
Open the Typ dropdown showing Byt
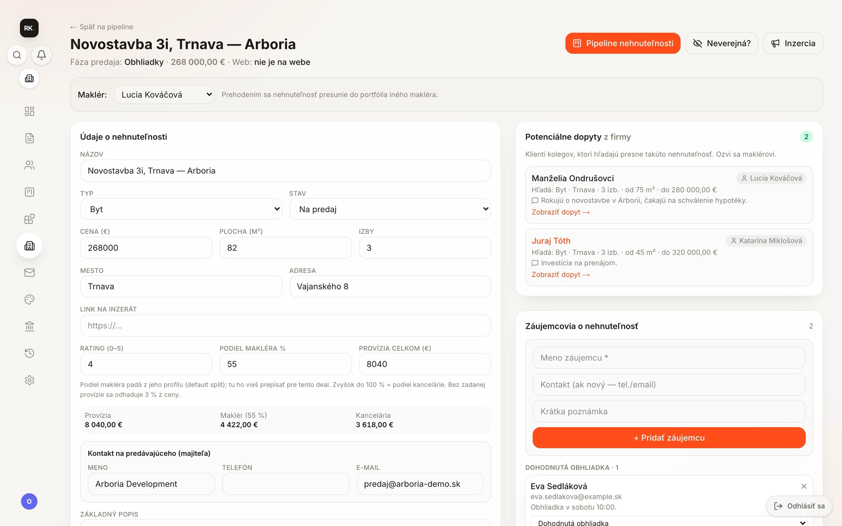[181, 209]
